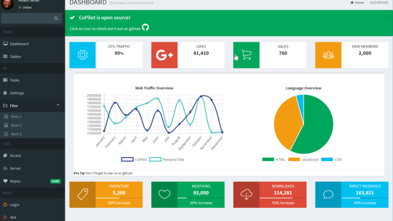Navigate to Settings in the sidebar
The image size is (393, 221).
17,93
